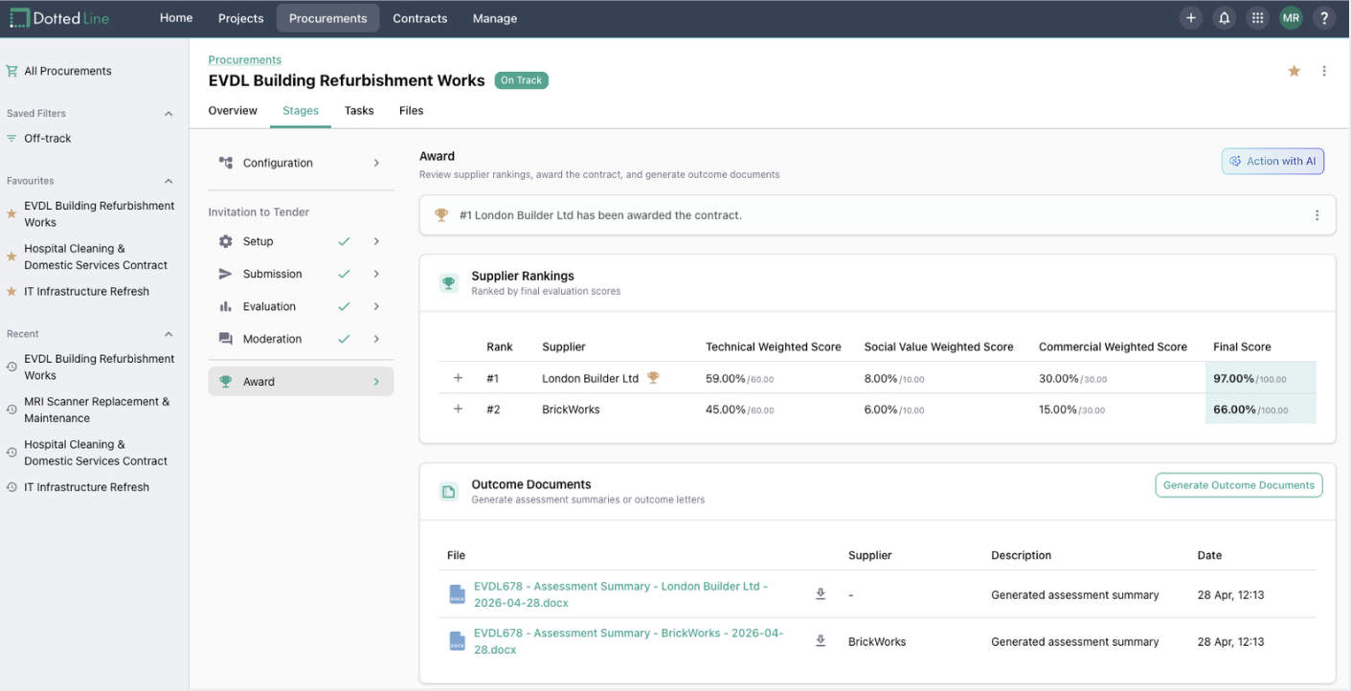Image resolution: width=1351 pixels, height=691 pixels.
Task: Click the trophy icon next to London Builder Ltd
Action: (653, 378)
